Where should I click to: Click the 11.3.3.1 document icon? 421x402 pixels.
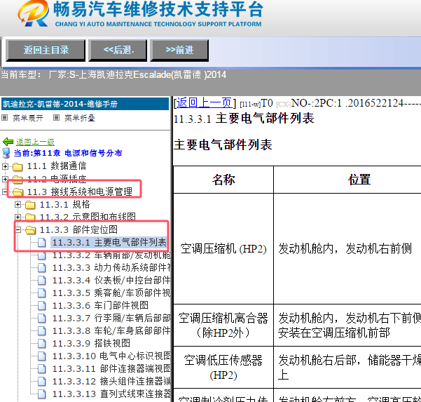(x=41, y=242)
